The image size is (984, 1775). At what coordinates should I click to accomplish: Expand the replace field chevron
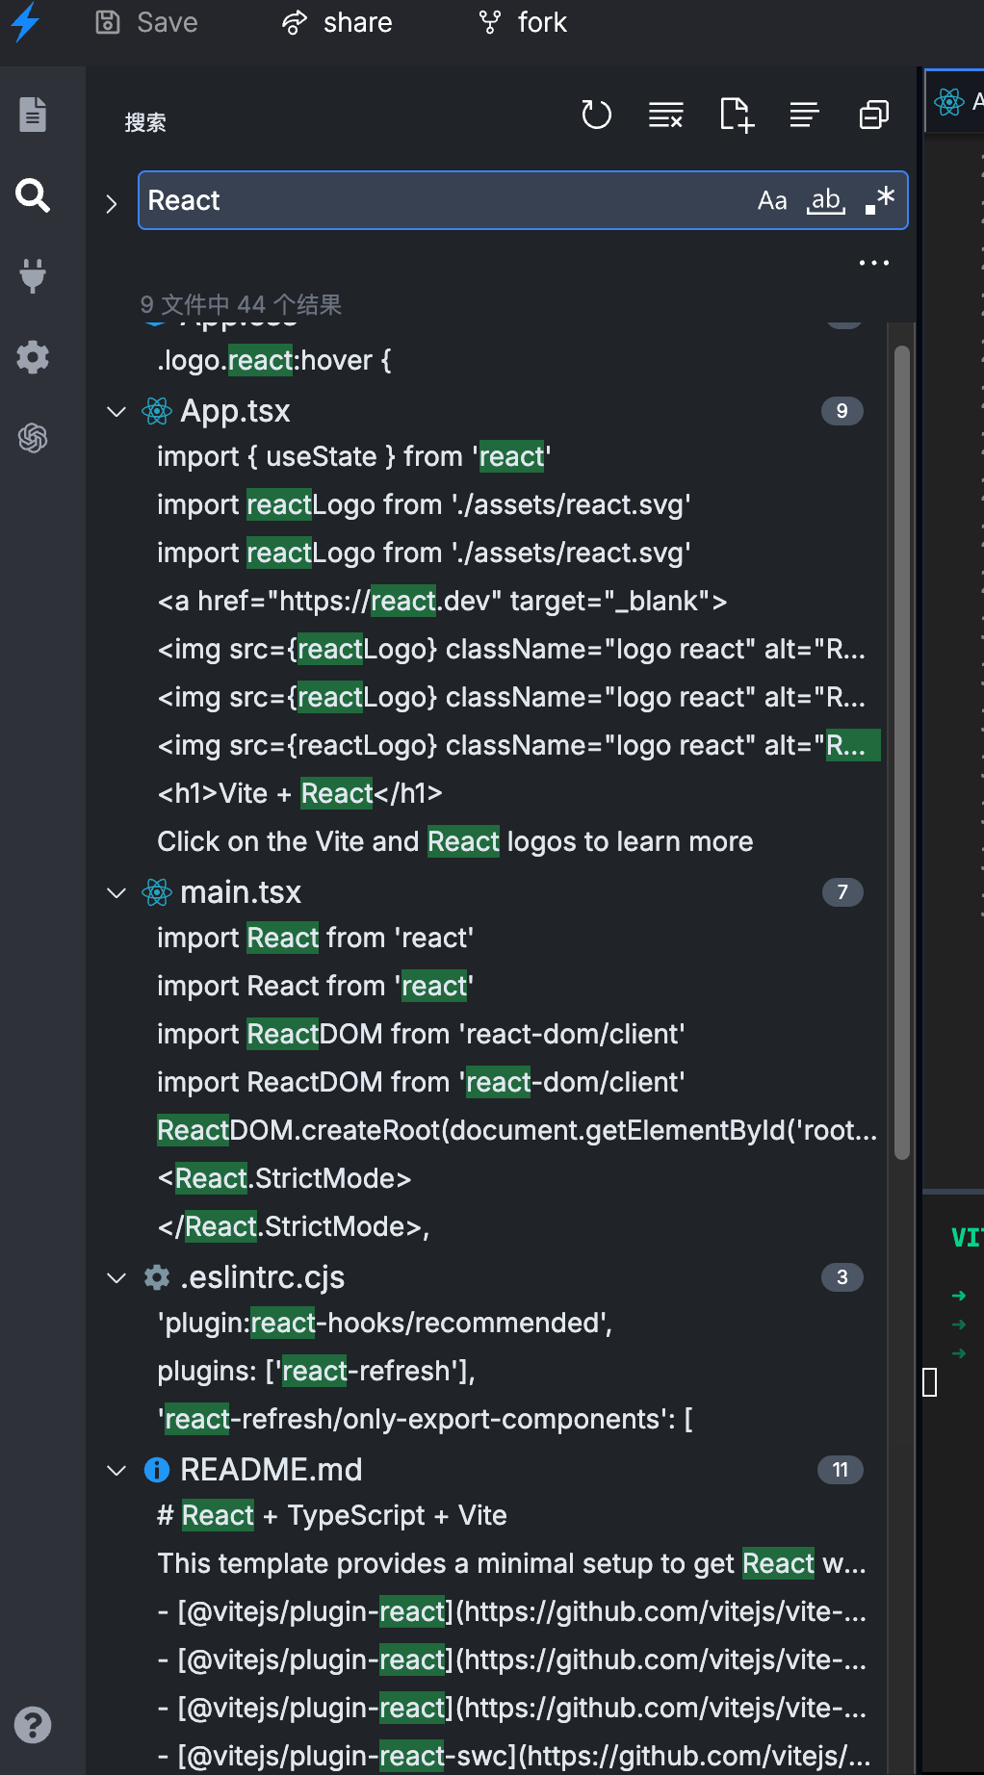(x=112, y=204)
